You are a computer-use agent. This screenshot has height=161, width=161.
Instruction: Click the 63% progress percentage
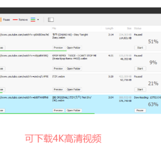[x=153, y=104]
